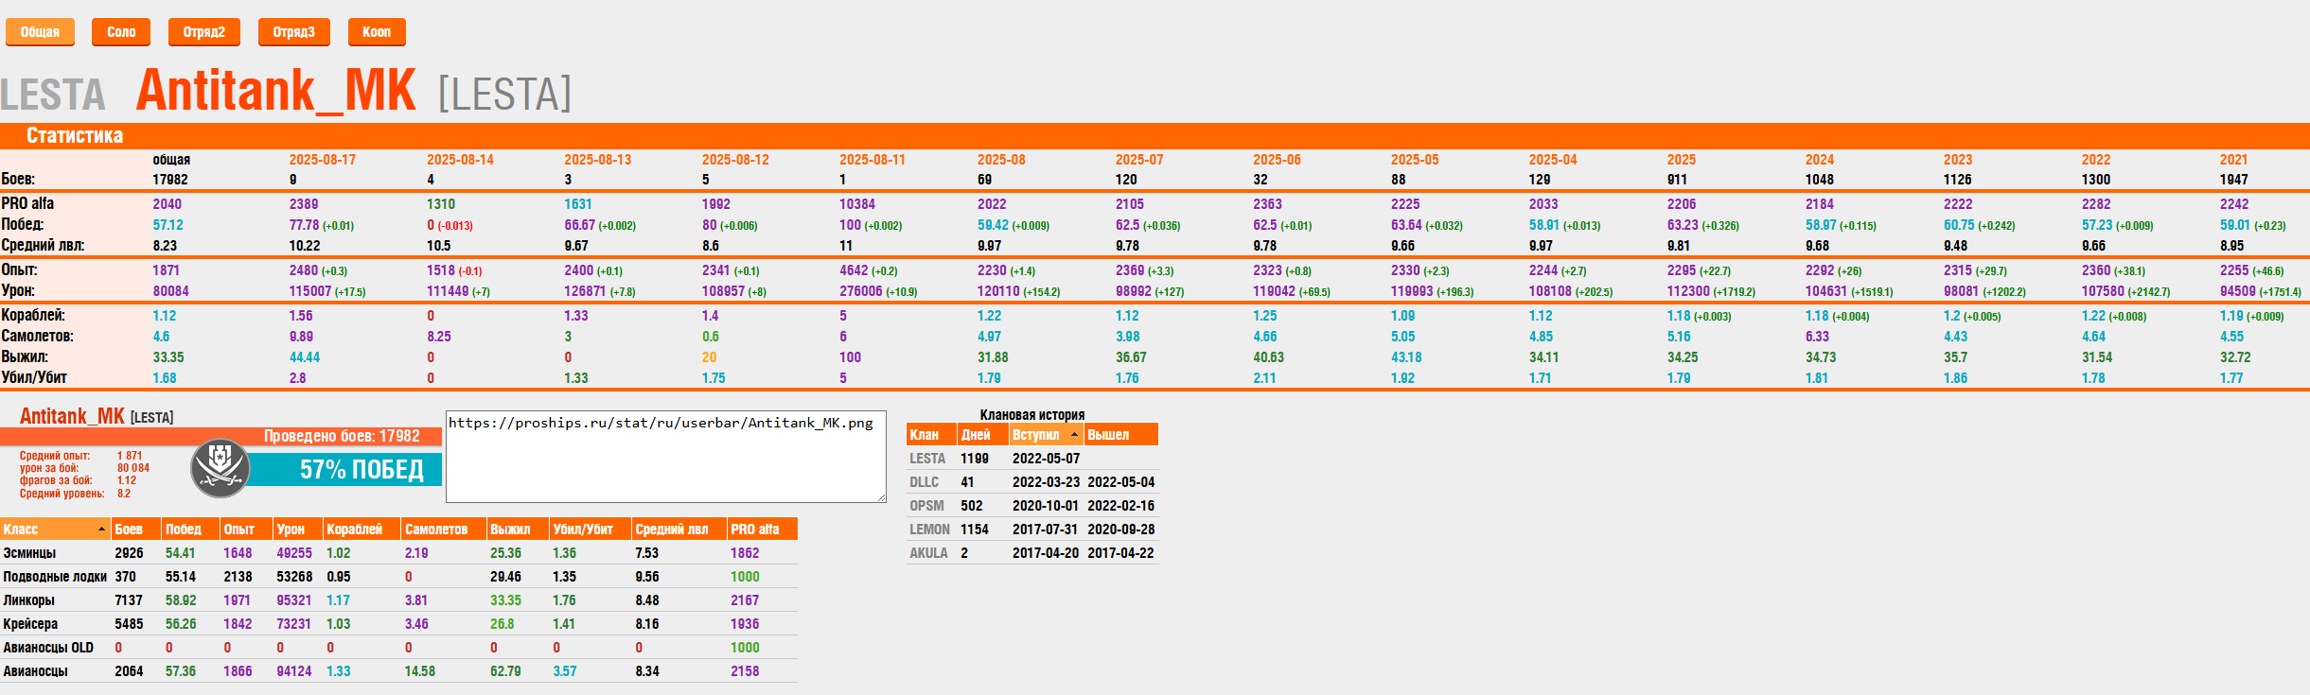Screen dimensions: 2310x695
Task: Click the Antitank_MK name on userbar
Action: pos(72,416)
